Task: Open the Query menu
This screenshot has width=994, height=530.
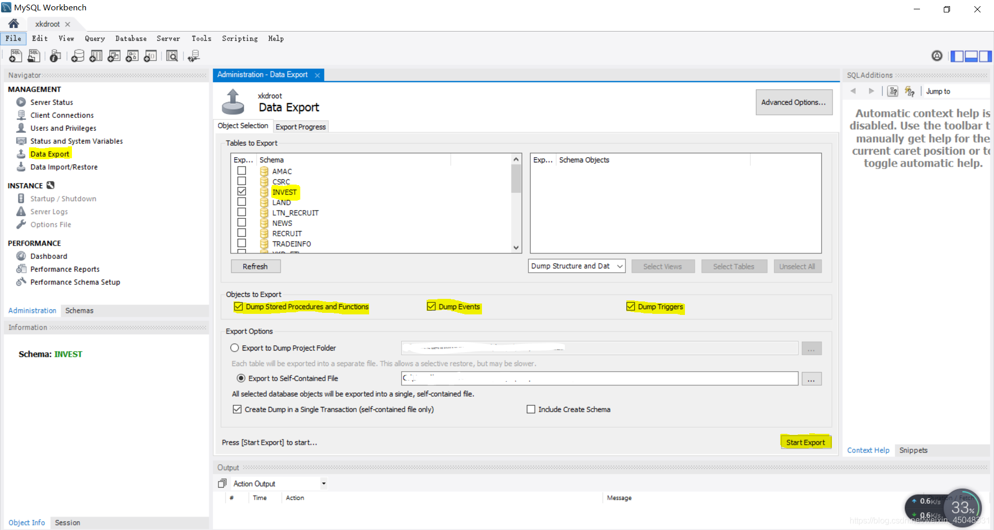Action: click(95, 38)
